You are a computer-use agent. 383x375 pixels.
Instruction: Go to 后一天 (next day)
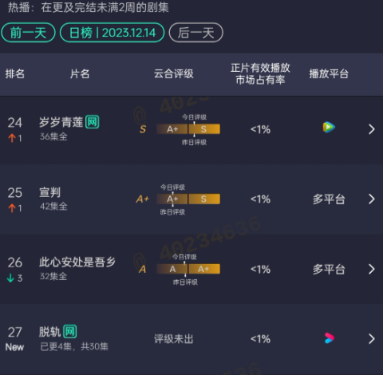click(196, 33)
